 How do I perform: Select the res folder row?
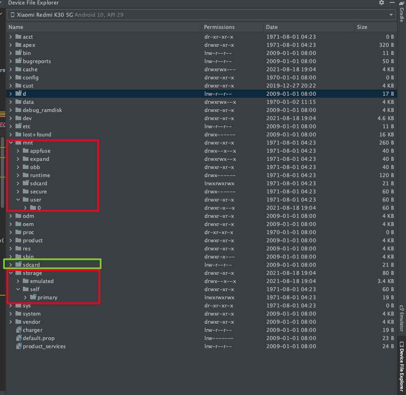(x=202, y=248)
